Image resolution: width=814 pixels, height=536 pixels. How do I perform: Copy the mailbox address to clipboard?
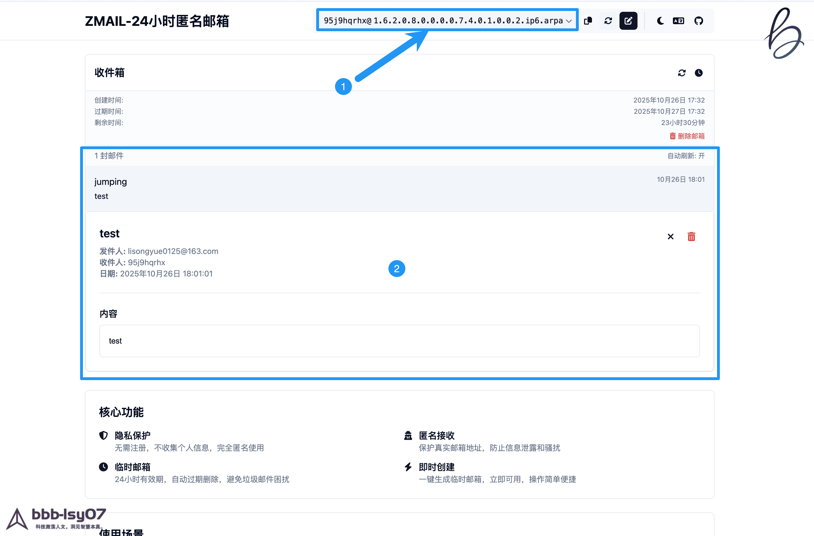point(588,21)
